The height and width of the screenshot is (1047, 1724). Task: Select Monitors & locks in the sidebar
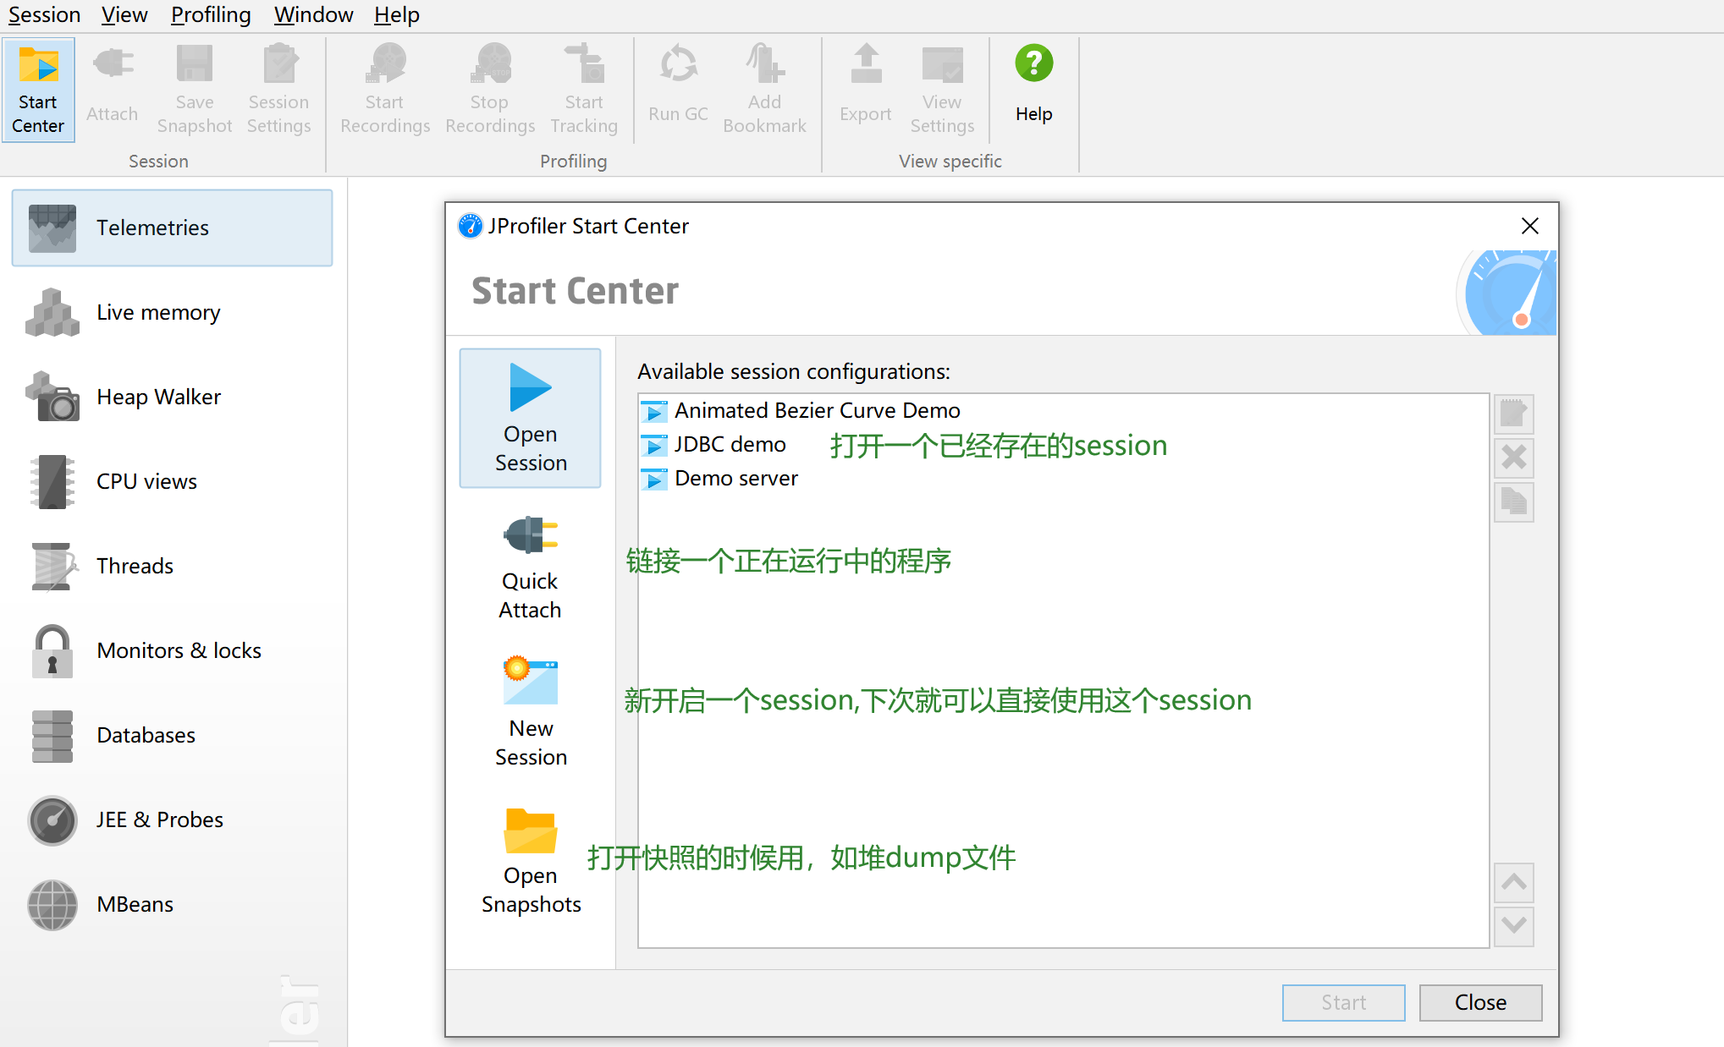click(x=172, y=650)
